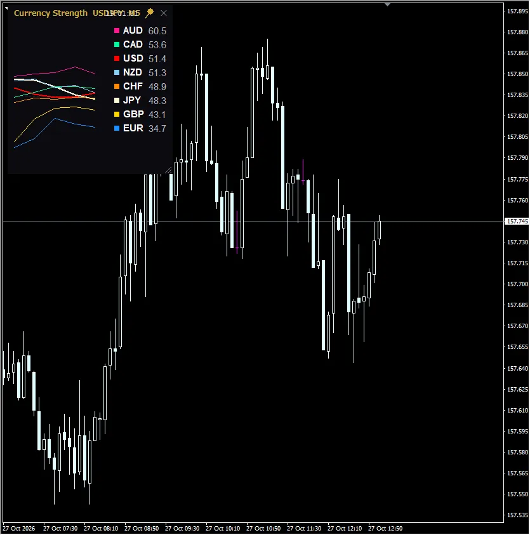Click the "27 Oct 10:10" time label
Screen dimensions: 530x535
click(x=223, y=529)
